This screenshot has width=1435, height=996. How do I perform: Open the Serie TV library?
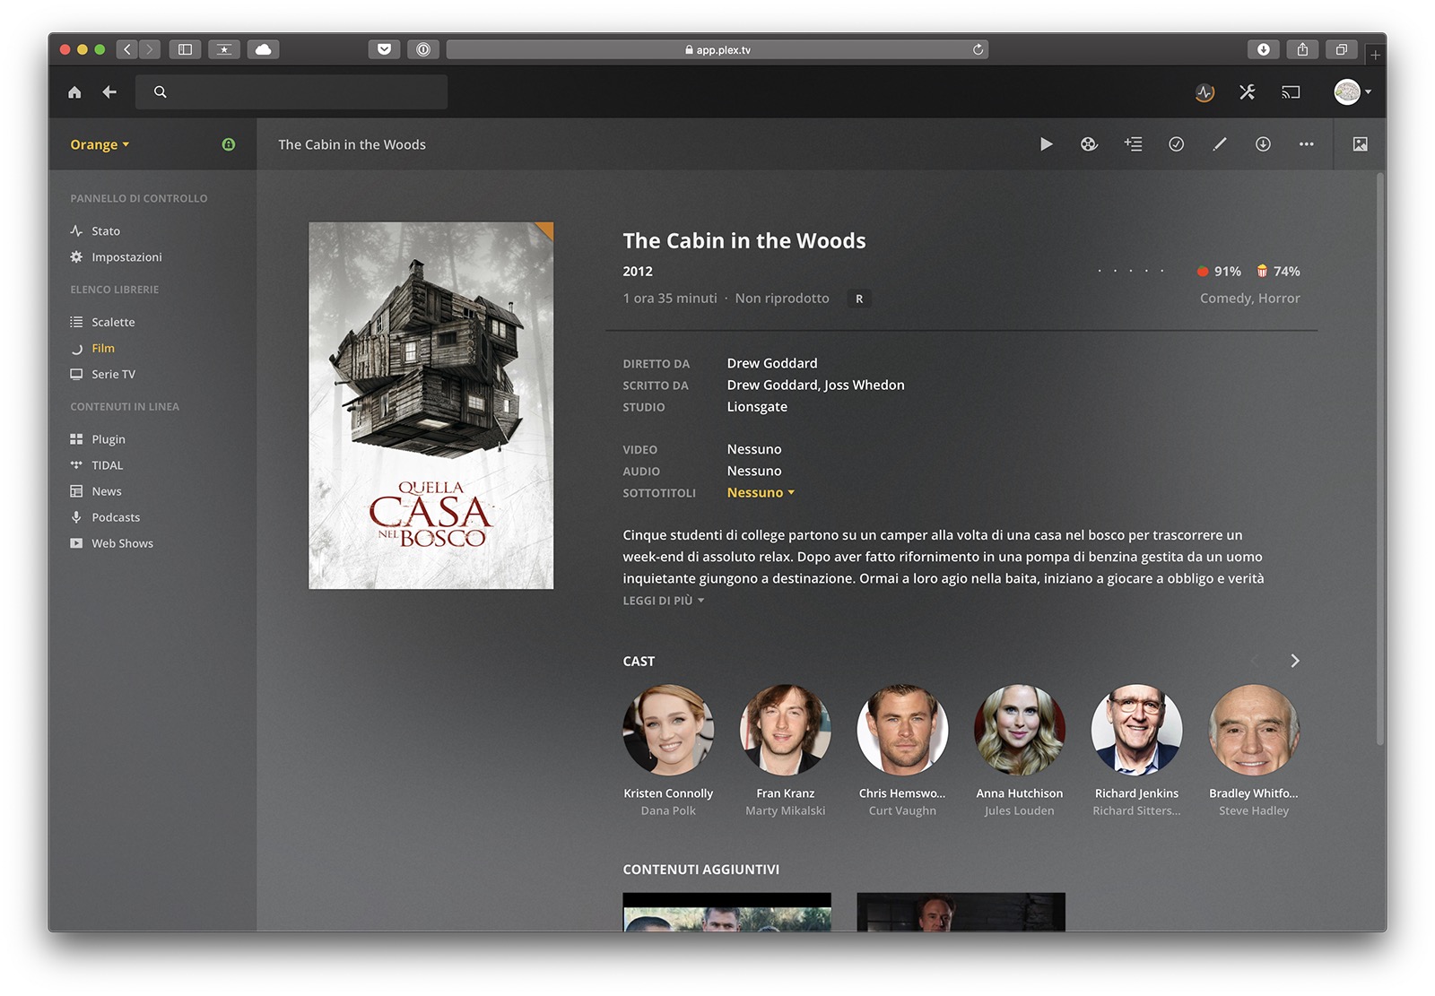tap(103, 374)
